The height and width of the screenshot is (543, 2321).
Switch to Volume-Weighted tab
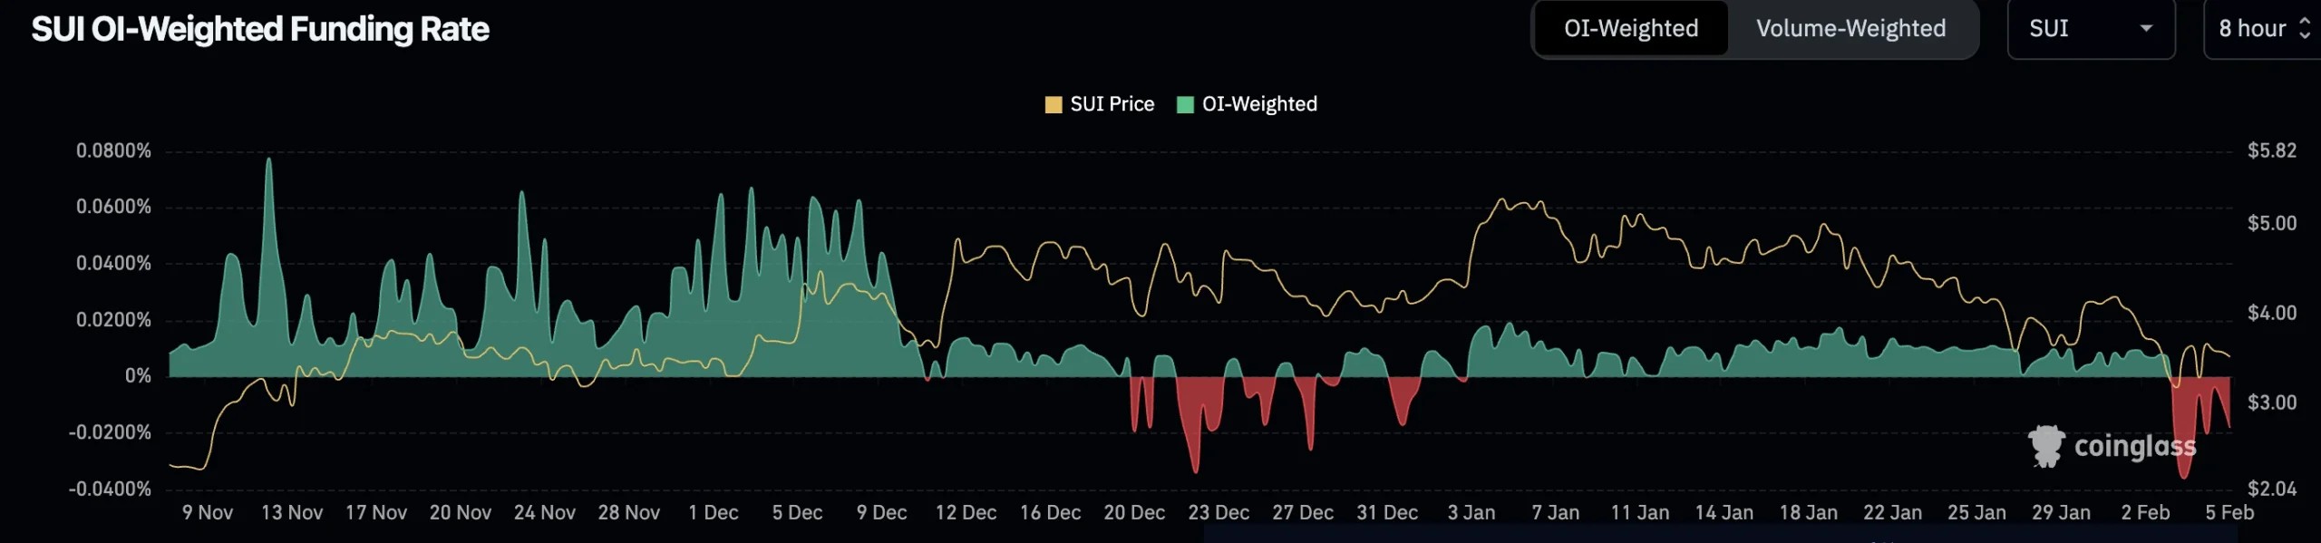[x=1850, y=29]
